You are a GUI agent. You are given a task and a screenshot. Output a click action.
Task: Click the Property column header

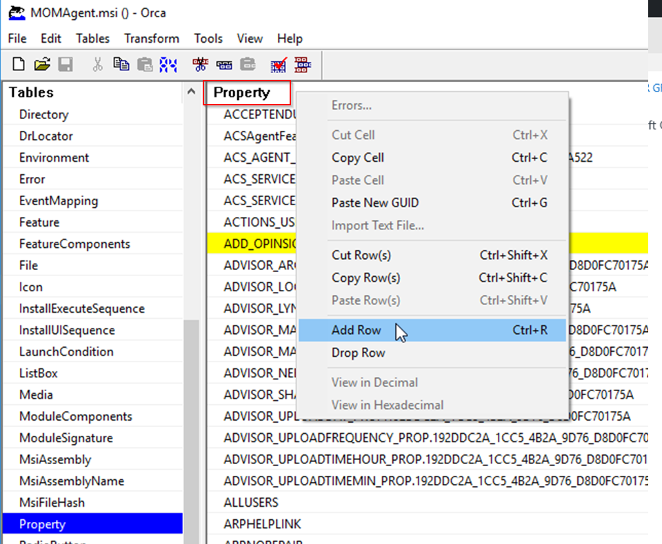click(x=241, y=93)
